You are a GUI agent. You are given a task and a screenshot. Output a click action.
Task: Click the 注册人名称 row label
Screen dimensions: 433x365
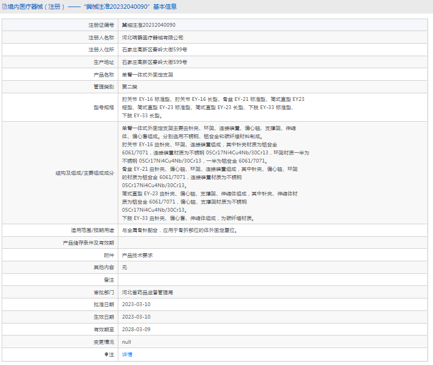pyautogui.click(x=101, y=38)
